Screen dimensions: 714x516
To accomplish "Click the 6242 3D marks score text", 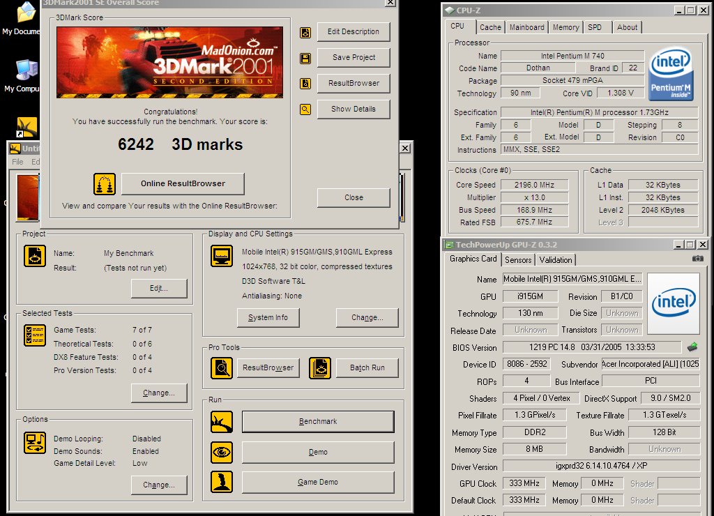I will pyautogui.click(x=181, y=144).
